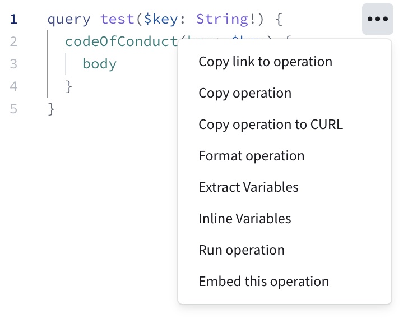The image size is (408, 332).
Task: Click line number 4 in gutter
Action: pyautogui.click(x=13, y=86)
